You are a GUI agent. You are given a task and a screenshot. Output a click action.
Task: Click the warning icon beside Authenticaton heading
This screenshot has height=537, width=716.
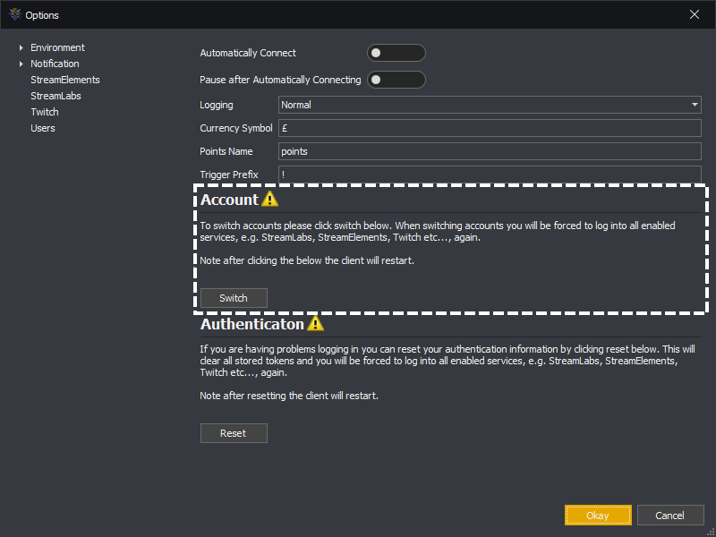pyautogui.click(x=315, y=323)
